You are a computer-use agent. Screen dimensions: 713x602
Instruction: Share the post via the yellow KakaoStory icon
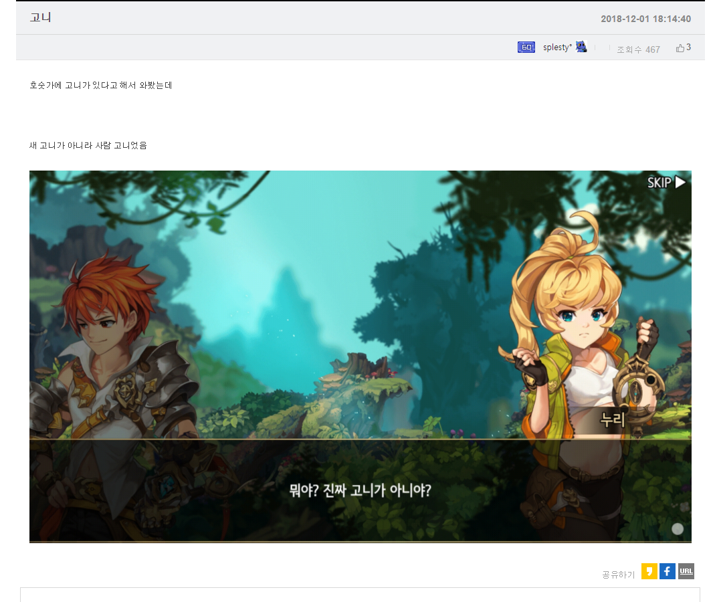[x=649, y=571]
